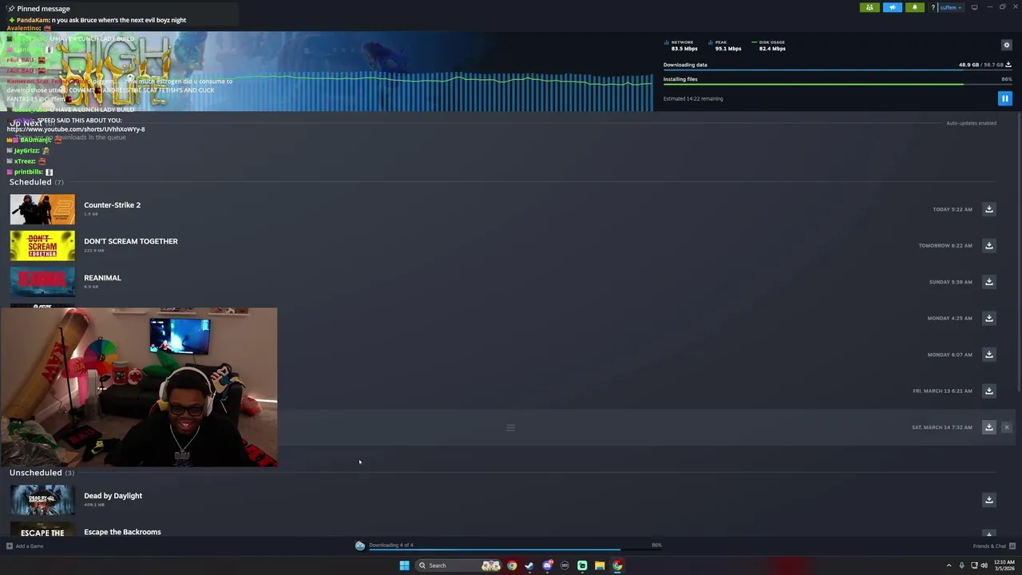
Task: Click download icon on Fri, March 13 row
Action: click(x=988, y=391)
